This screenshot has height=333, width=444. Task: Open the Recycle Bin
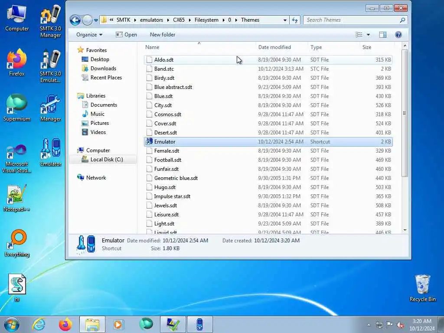click(x=422, y=288)
